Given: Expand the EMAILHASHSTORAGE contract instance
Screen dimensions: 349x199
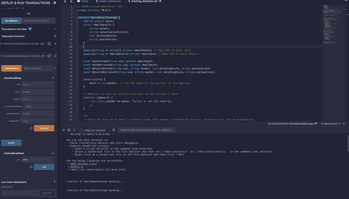Looking at the screenshot, I should [2, 44].
